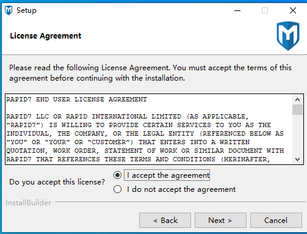
Task: Click the scrollbar track below the thumb
Action: 297,135
